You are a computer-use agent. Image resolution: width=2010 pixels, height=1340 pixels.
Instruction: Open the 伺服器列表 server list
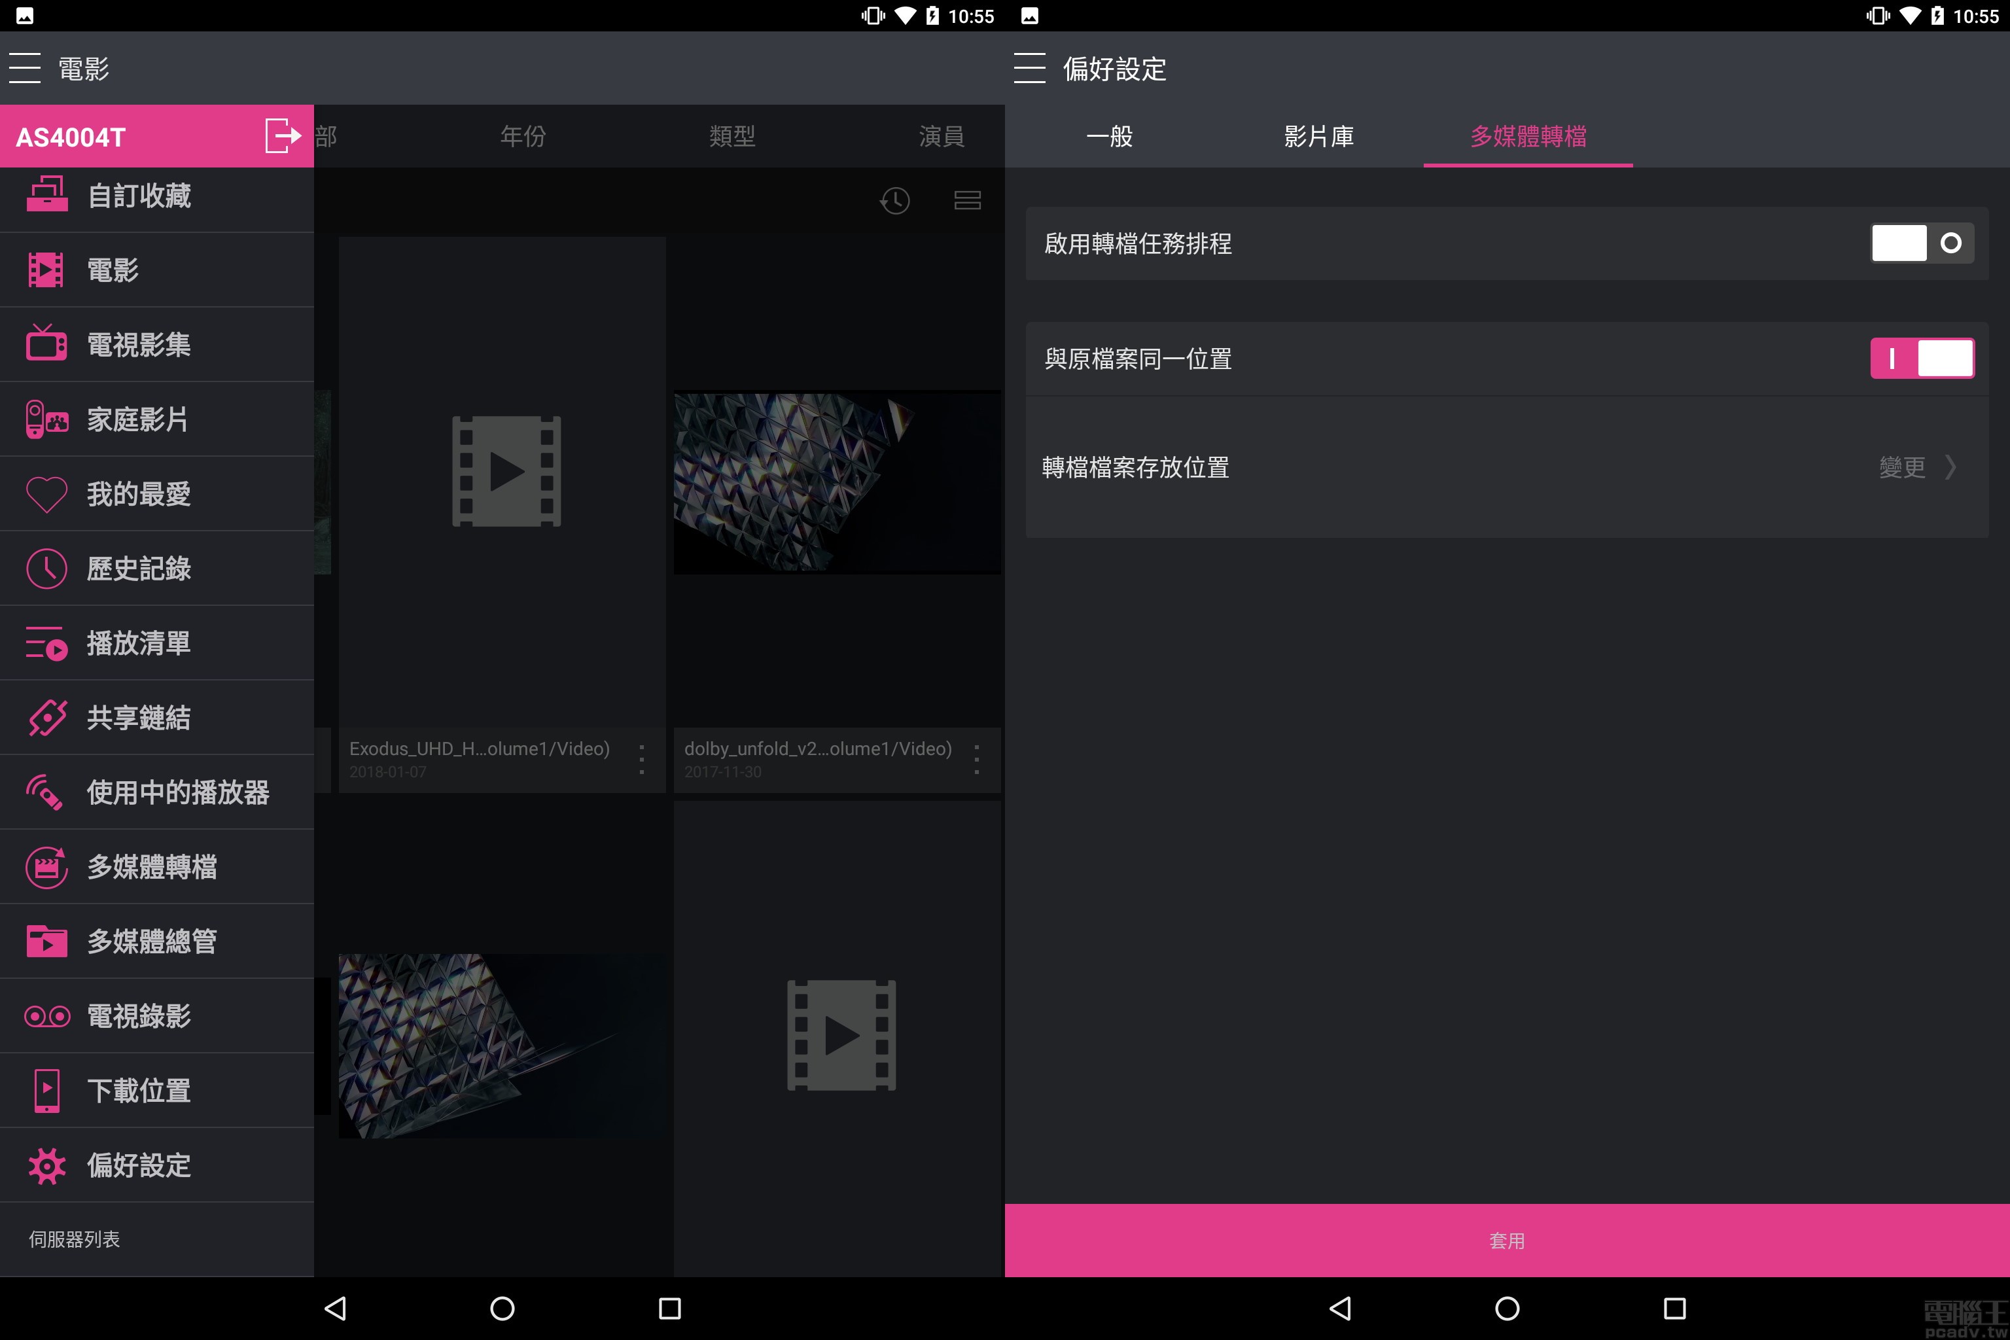click(75, 1239)
